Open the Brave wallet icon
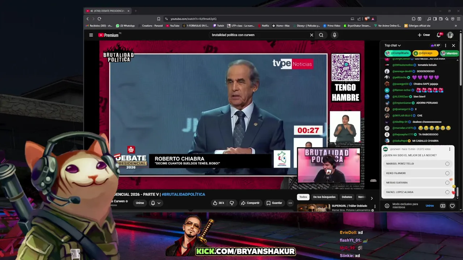This screenshot has height=260, width=463. 441,19
